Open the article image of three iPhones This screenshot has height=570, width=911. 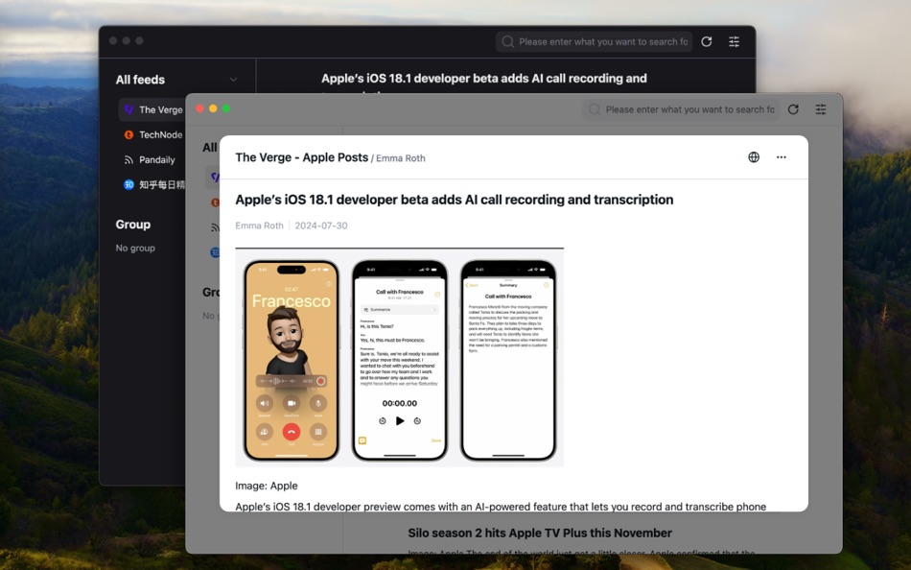point(399,357)
